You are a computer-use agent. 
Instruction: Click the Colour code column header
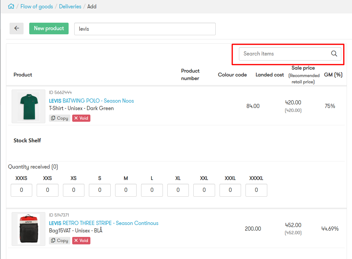pos(232,75)
